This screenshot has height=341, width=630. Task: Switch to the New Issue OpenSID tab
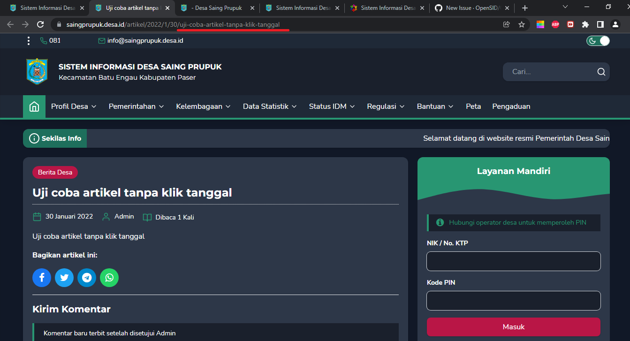469,8
